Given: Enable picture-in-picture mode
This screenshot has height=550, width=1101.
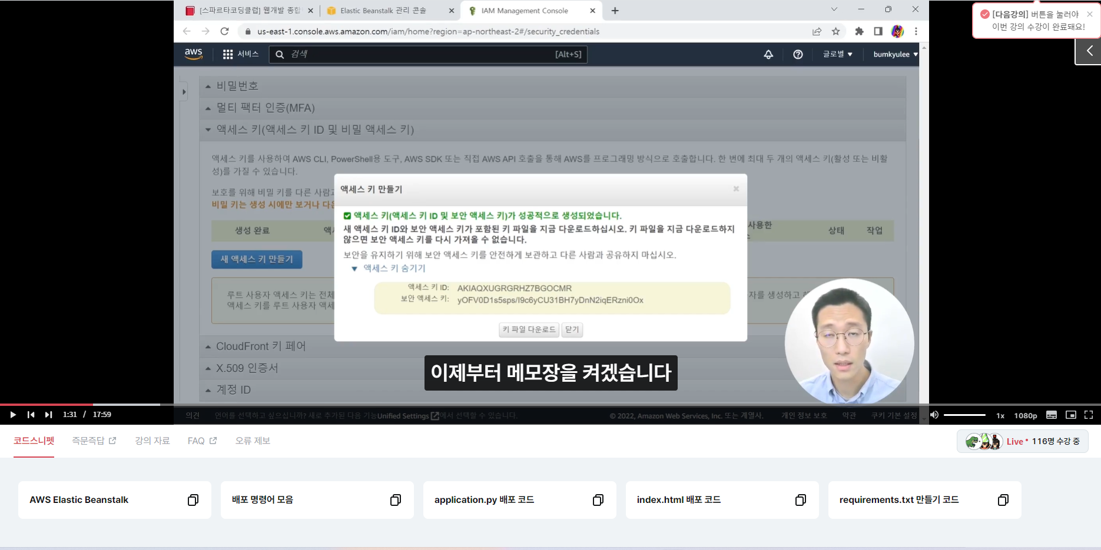Looking at the screenshot, I should [1071, 415].
